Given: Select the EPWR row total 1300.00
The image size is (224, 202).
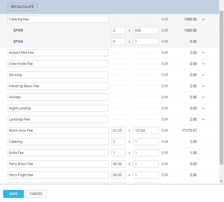Looking at the screenshot, I should pos(190,30).
